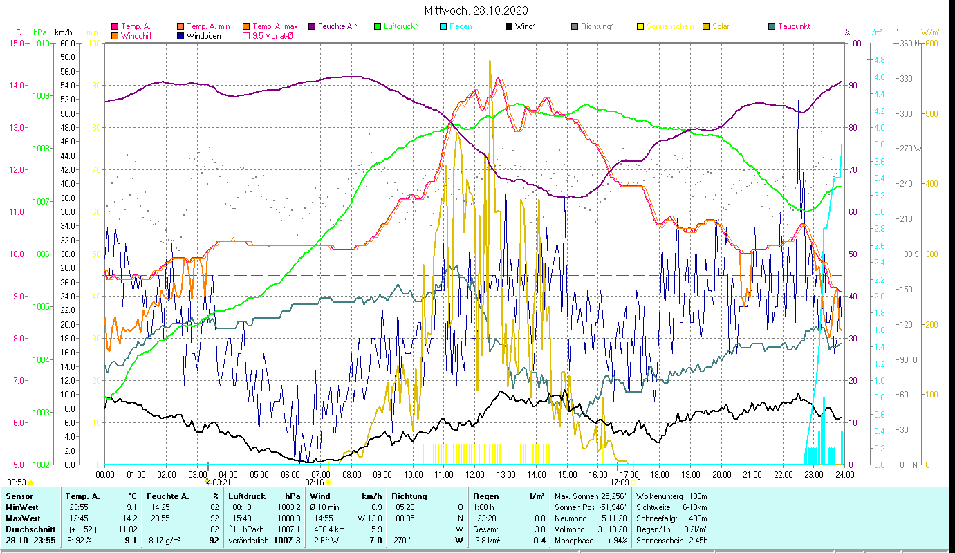Click the minimum pressure value '1003.2'
955x553 pixels.
click(289, 507)
